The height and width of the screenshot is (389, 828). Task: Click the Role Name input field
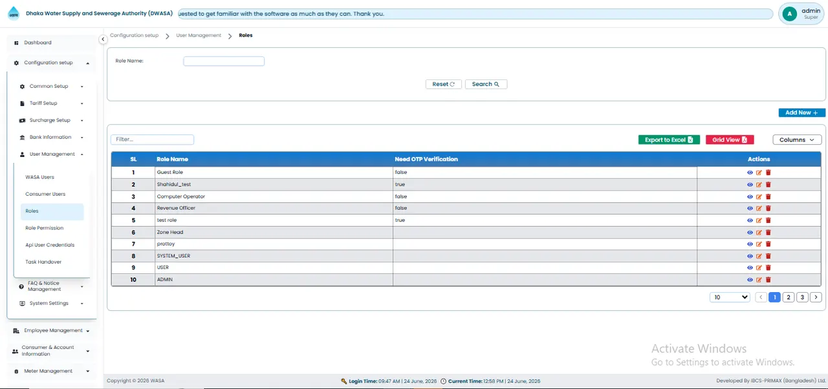[224, 61]
